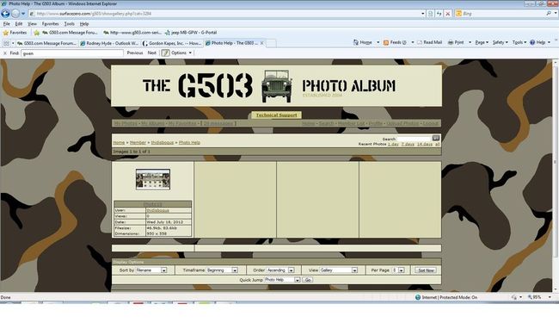The width and height of the screenshot is (559, 329).
Task: Click the Print icon in toolbar
Action: click(451, 42)
